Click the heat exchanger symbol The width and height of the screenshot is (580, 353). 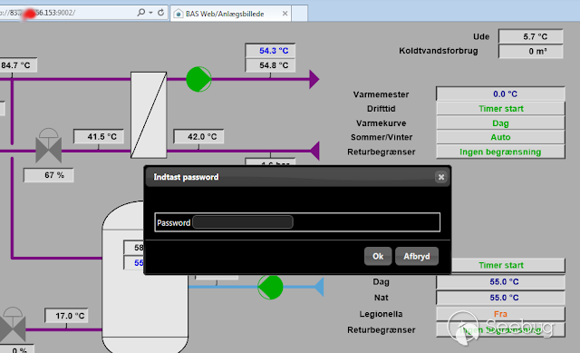[x=149, y=115]
